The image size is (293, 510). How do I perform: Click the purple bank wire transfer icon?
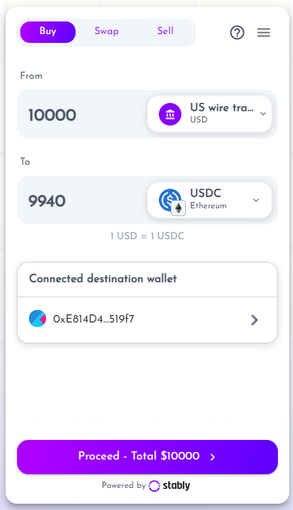170,114
